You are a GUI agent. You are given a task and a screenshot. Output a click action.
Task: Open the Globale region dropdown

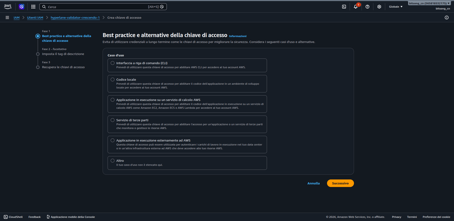(396, 6)
